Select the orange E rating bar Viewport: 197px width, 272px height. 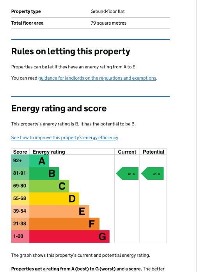click(59, 211)
